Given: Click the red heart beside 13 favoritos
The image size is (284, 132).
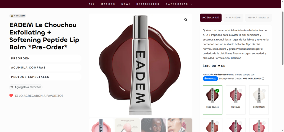Looking at the screenshot, I should click(11, 96).
